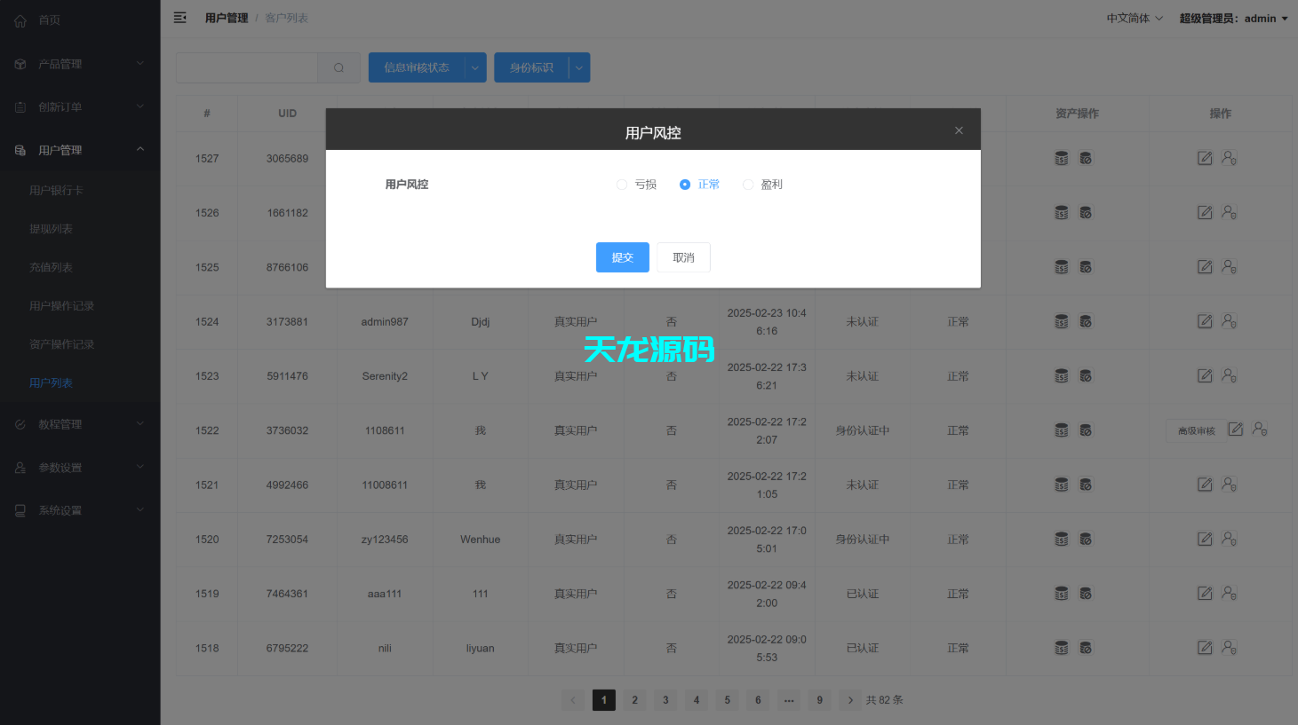The height and width of the screenshot is (725, 1298).
Task: Open the admin account menu
Action: 1234,17
